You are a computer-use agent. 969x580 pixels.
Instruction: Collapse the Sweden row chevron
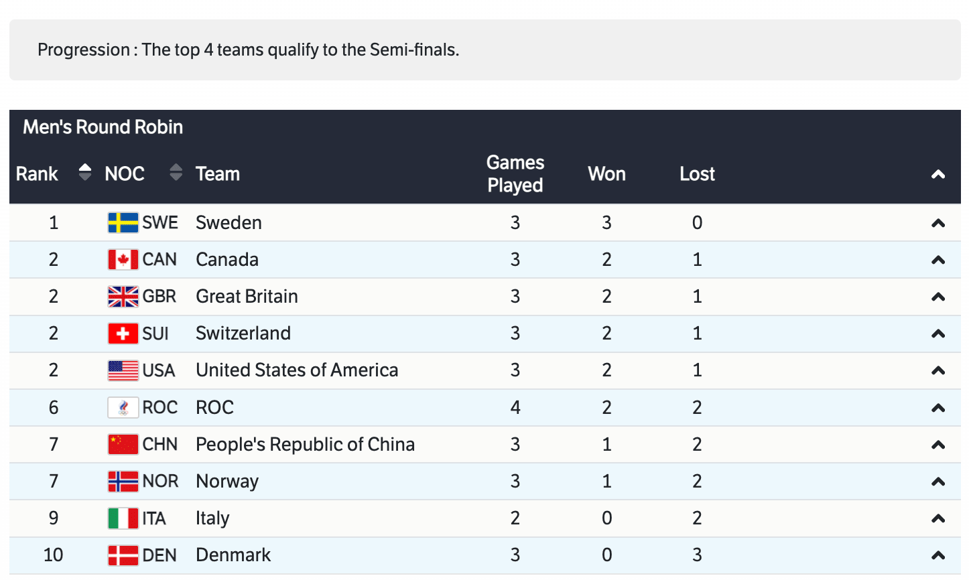pos(938,223)
